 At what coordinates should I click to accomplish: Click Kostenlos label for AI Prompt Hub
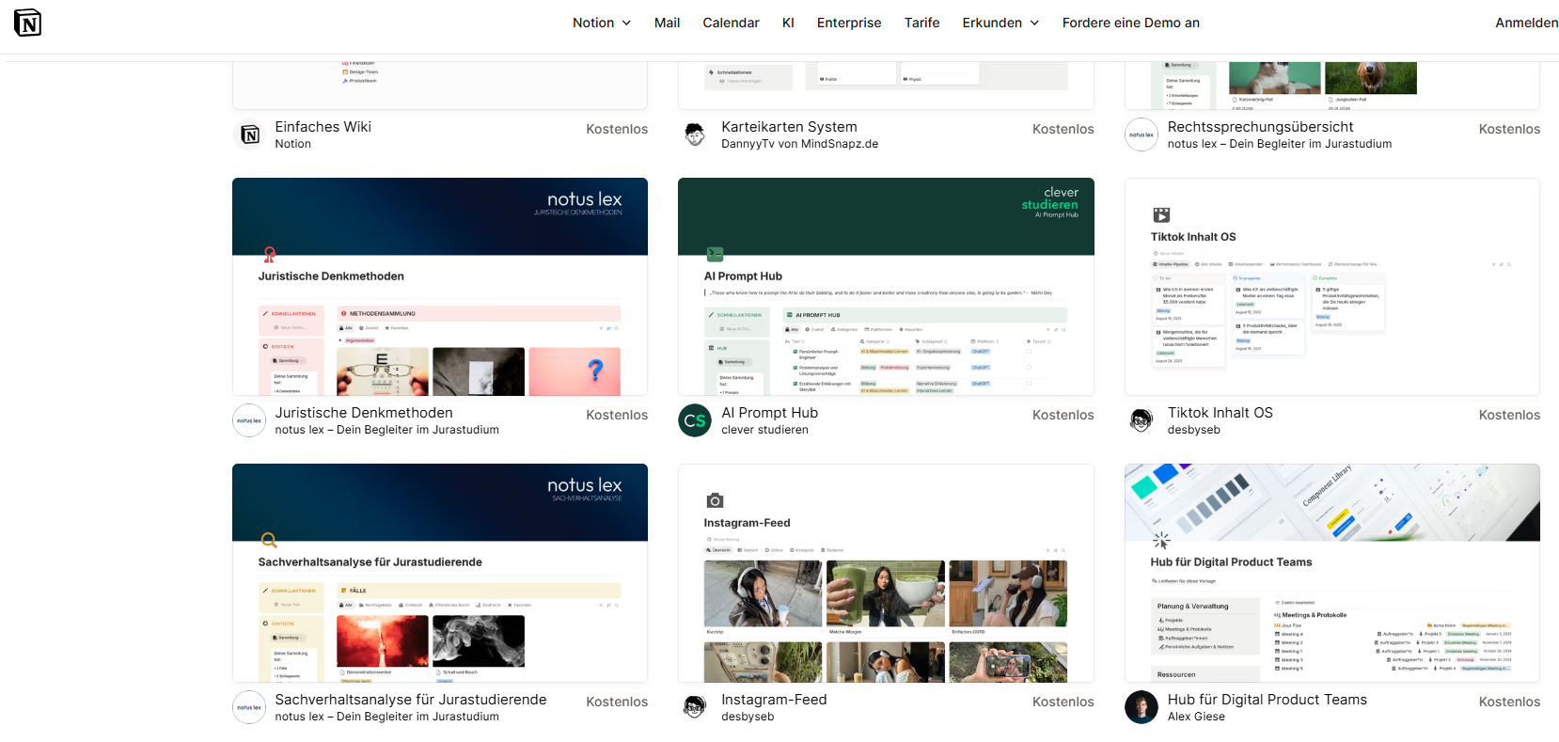[1063, 415]
